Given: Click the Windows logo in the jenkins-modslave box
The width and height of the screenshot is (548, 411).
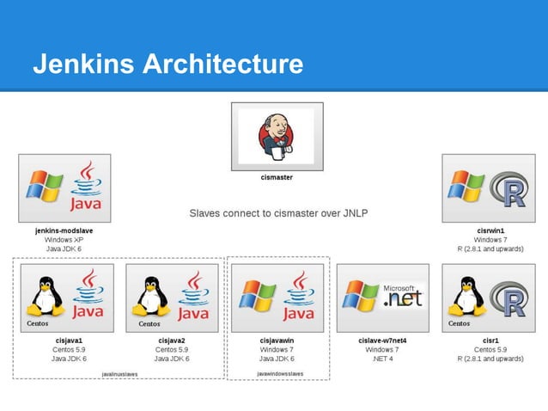Looking at the screenshot, I should [x=45, y=186].
